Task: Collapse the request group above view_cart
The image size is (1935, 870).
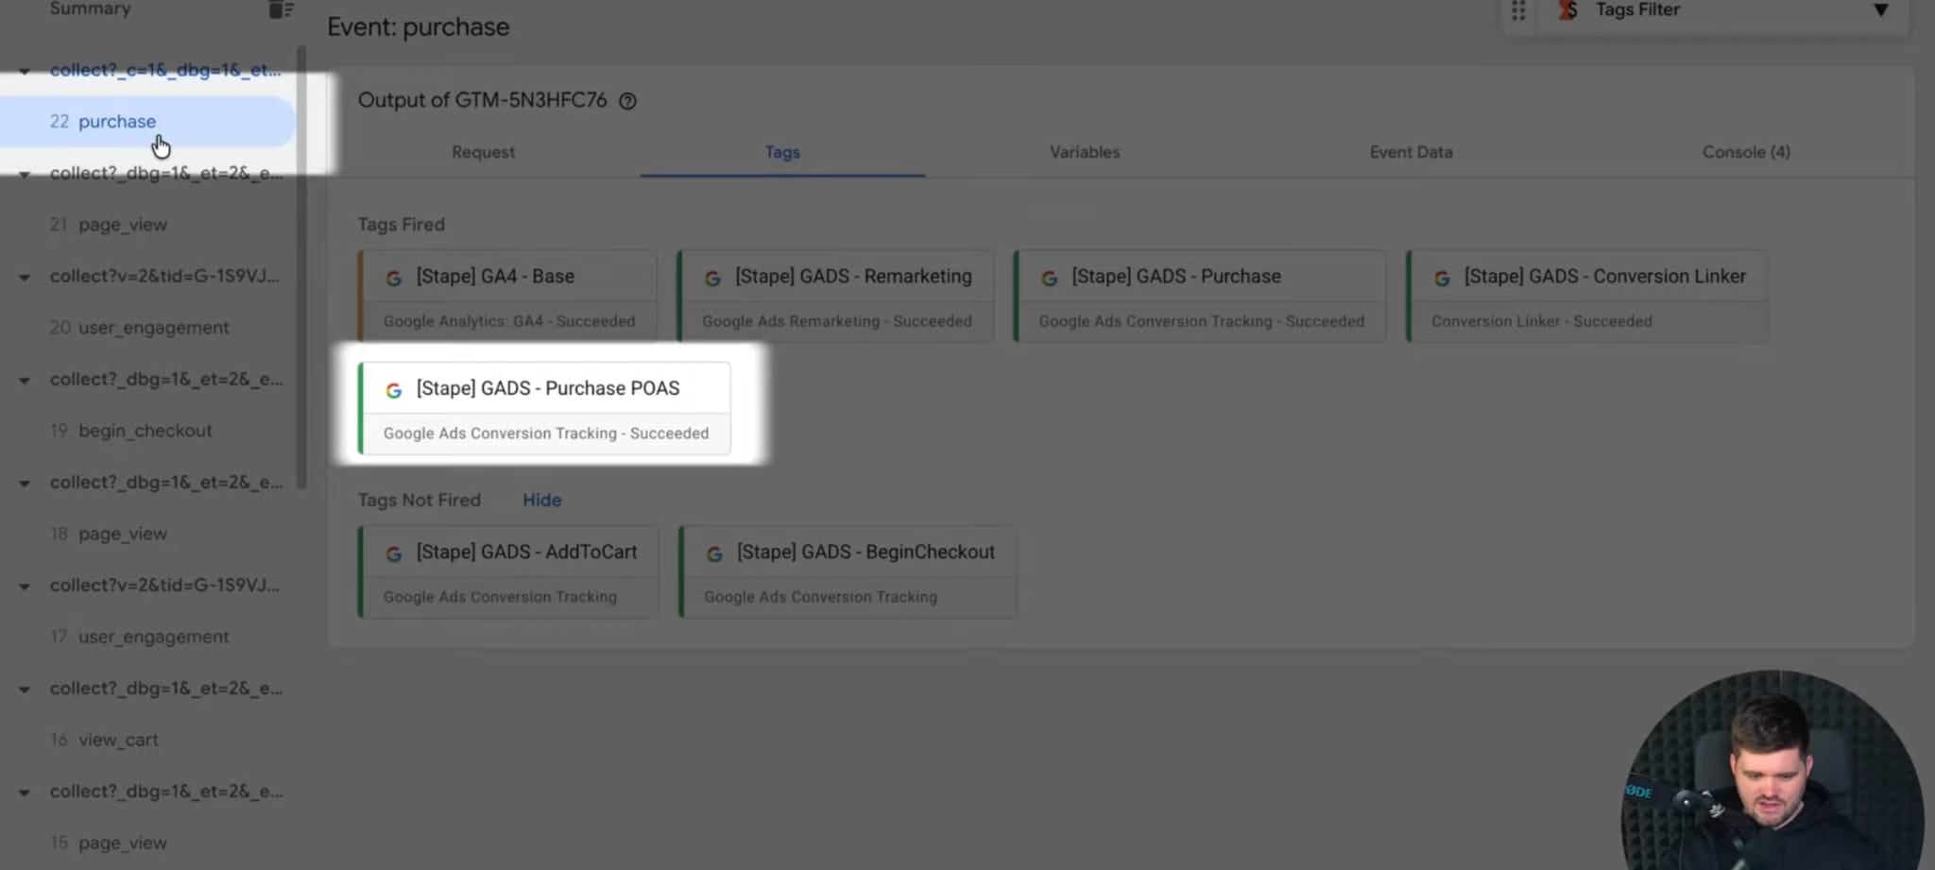Action: [x=25, y=690]
